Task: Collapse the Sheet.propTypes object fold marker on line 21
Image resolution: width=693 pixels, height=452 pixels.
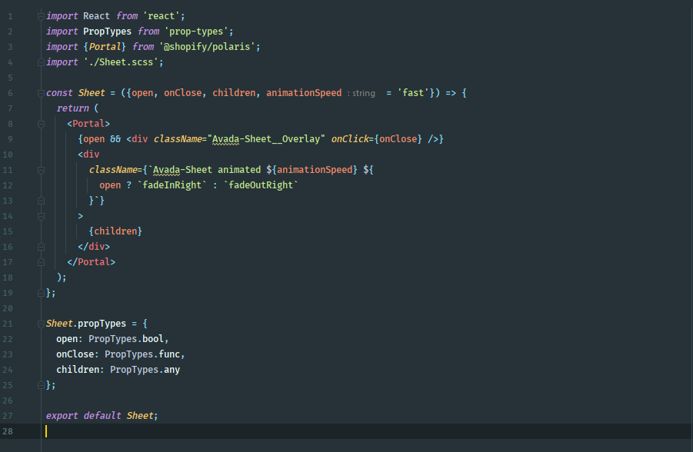Action: coord(41,324)
